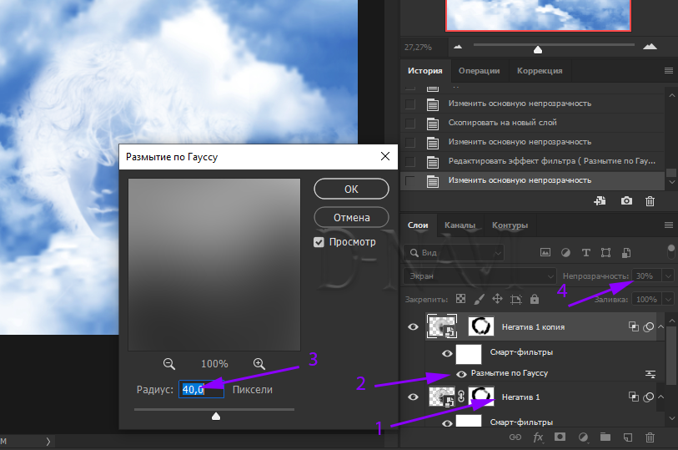Close the Размытие по Гауссу dialog
678x450 pixels.
click(385, 157)
